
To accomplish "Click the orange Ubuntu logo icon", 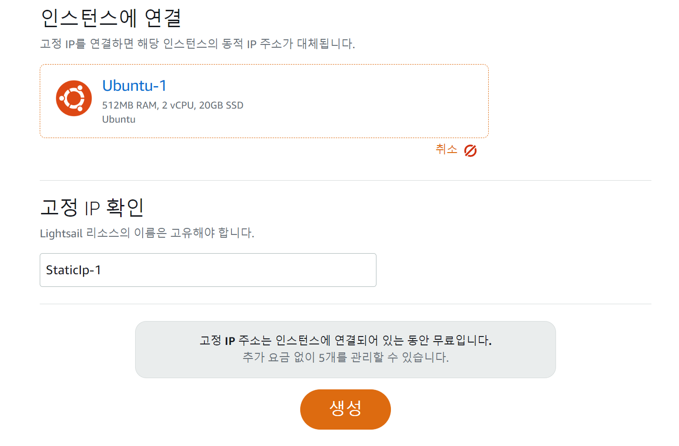I will (74, 98).
